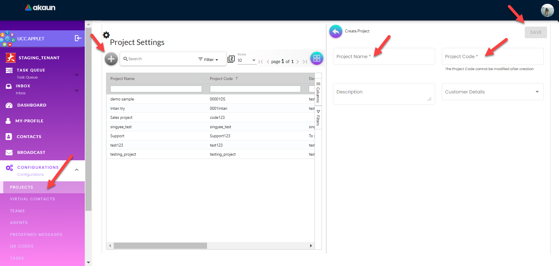Viewport: 559px width, 266px height.
Task: Click the UCC Applet exit icon
Action: [x=78, y=38]
